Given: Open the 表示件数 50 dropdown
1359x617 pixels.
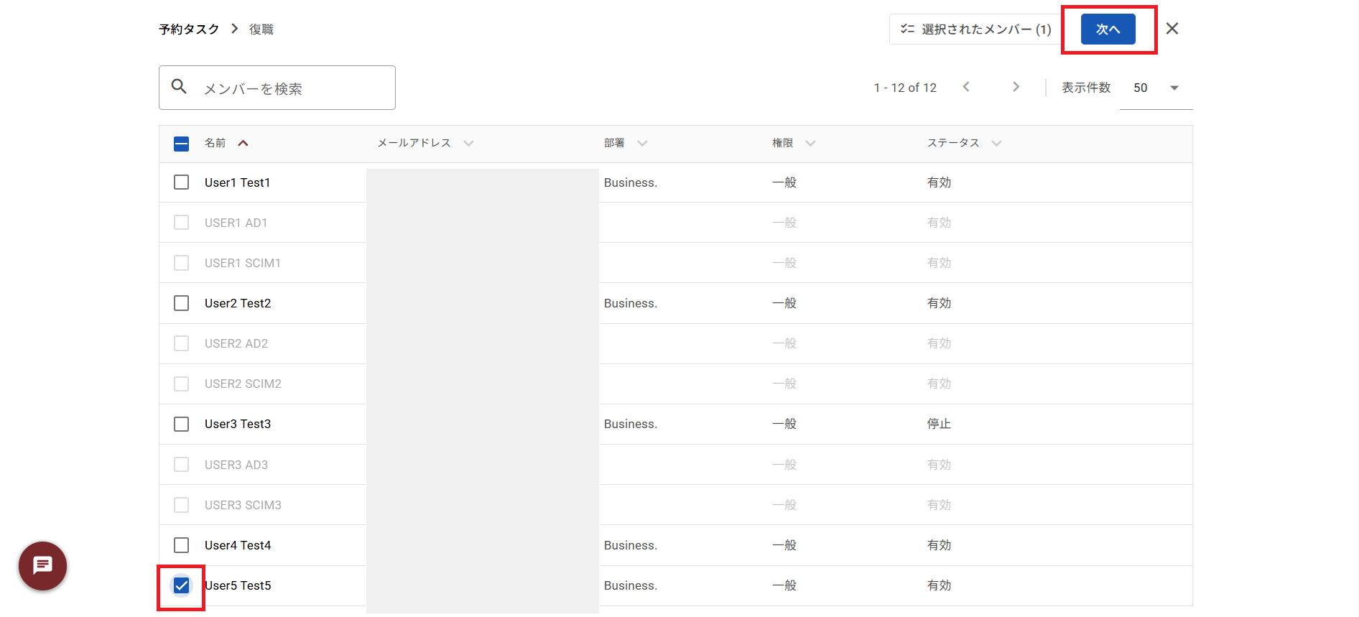Looking at the screenshot, I should tap(1156, 88).
